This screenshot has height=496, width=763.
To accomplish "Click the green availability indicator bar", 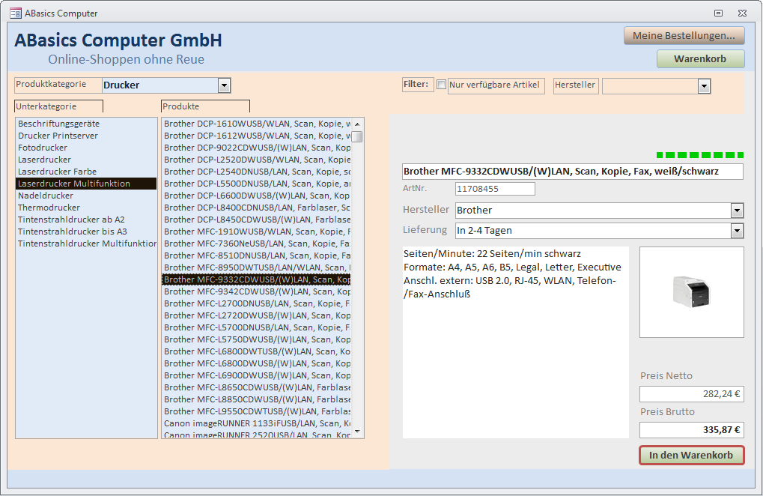I will point(699,155).
